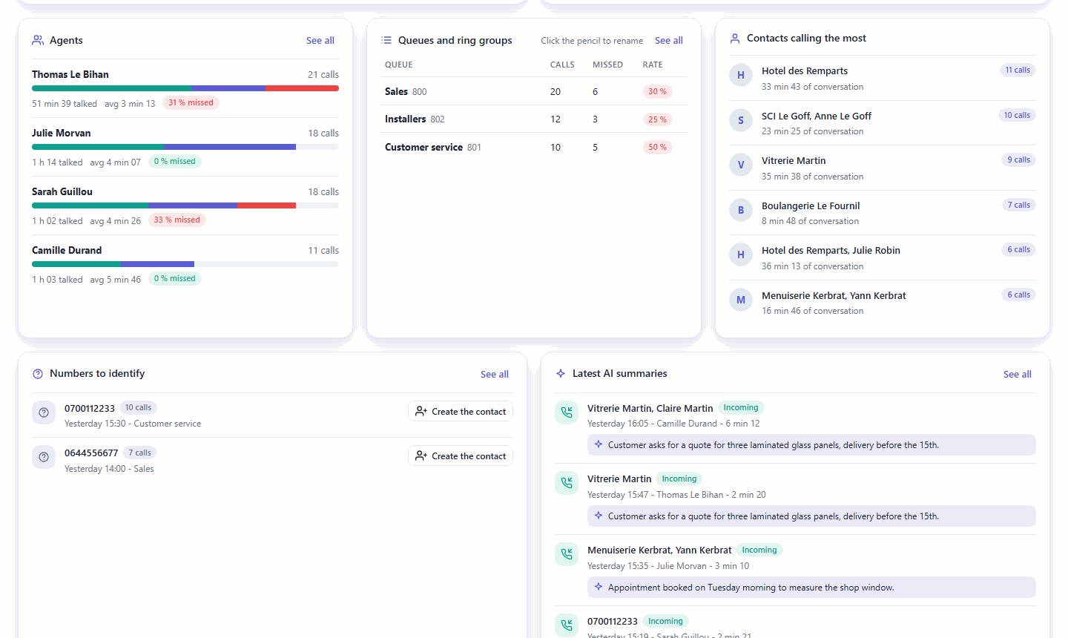Open the summary about Tuesday morning appointment
Screen dimensions: 1068x638
point(811,588)
